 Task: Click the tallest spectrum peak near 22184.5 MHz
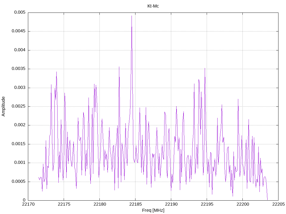[x=132, y=16]
